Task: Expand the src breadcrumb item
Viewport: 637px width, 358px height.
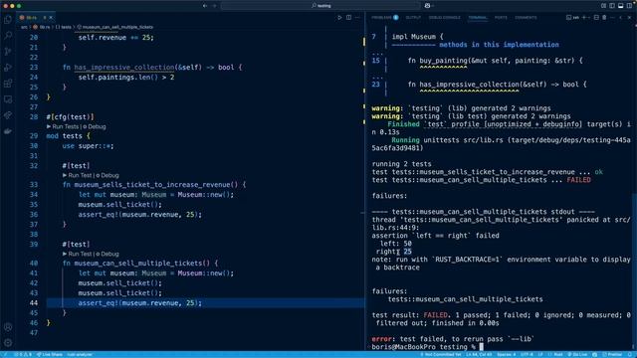Action: tap(24, 27)
